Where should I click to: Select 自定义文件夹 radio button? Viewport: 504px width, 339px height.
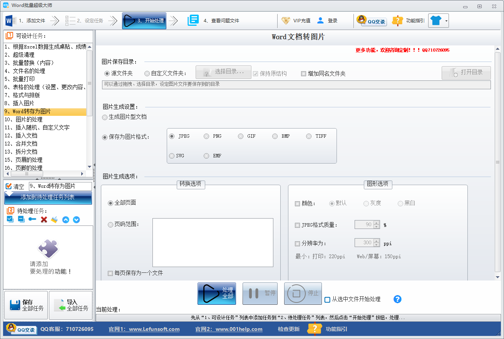[147, 73]
